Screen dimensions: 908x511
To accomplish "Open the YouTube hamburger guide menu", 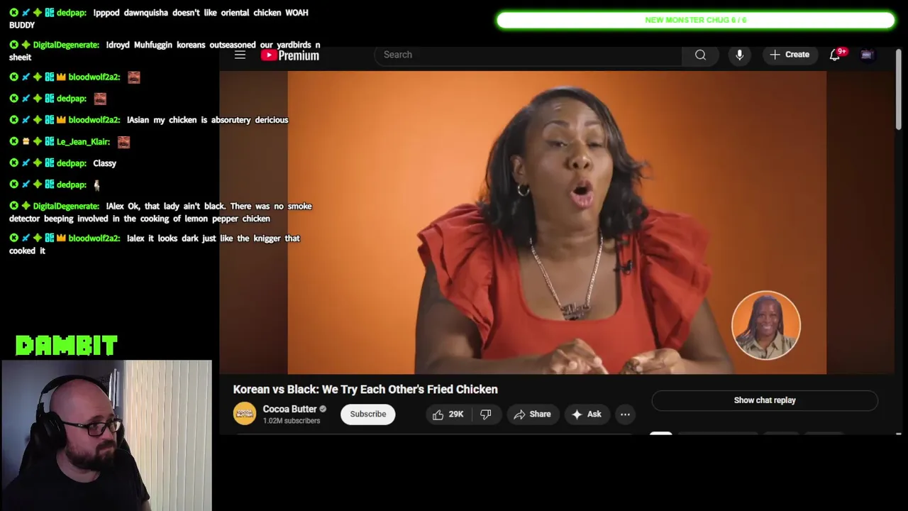I will click(x=240, y=55).
